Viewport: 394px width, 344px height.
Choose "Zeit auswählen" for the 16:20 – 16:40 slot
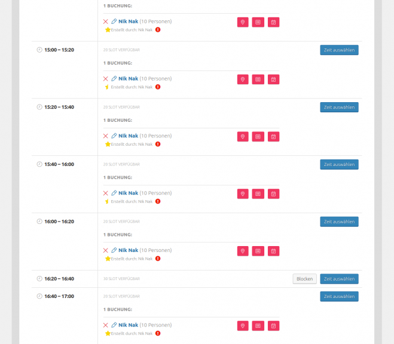pyautogui.click(x=339, y=279)
